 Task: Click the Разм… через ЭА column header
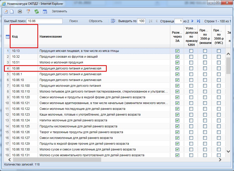(177, 37)
